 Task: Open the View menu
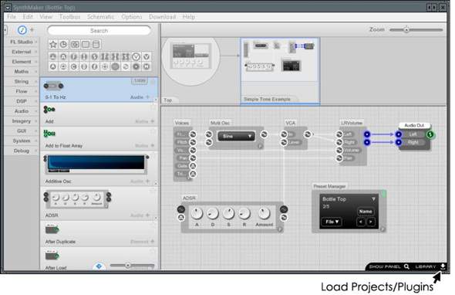tap(45, 17)
